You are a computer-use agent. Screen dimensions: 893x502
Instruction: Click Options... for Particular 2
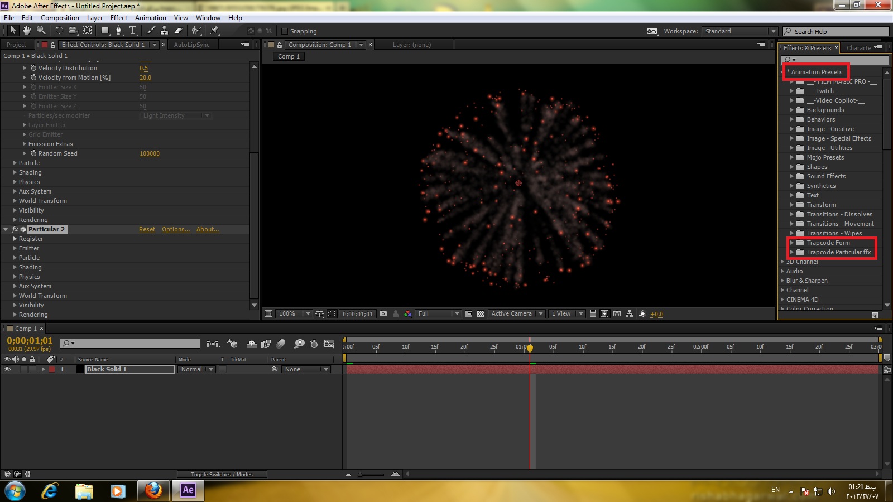pyautogui.click(x=176, y=229)
